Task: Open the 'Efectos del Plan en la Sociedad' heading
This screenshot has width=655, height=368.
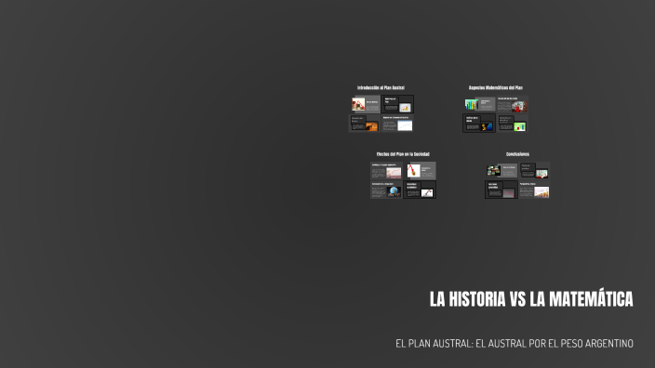Action: point(403,154)
